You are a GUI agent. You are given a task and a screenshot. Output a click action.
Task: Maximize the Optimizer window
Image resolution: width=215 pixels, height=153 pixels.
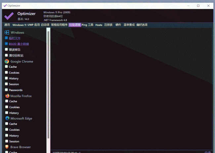[x=198, y=6]
